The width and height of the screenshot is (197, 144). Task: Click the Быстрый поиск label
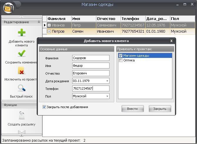tap(21, 96)
